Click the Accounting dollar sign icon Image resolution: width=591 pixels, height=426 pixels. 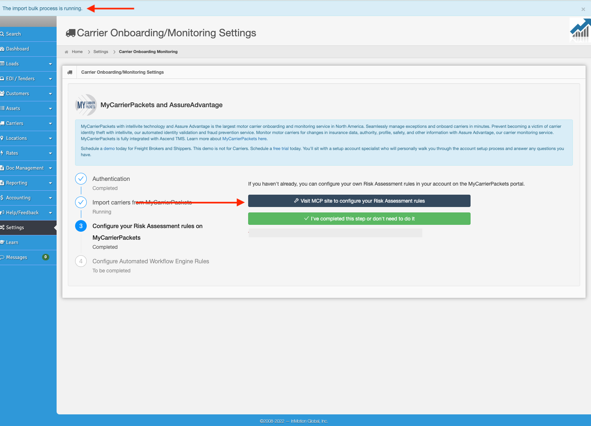click(2, 198)
